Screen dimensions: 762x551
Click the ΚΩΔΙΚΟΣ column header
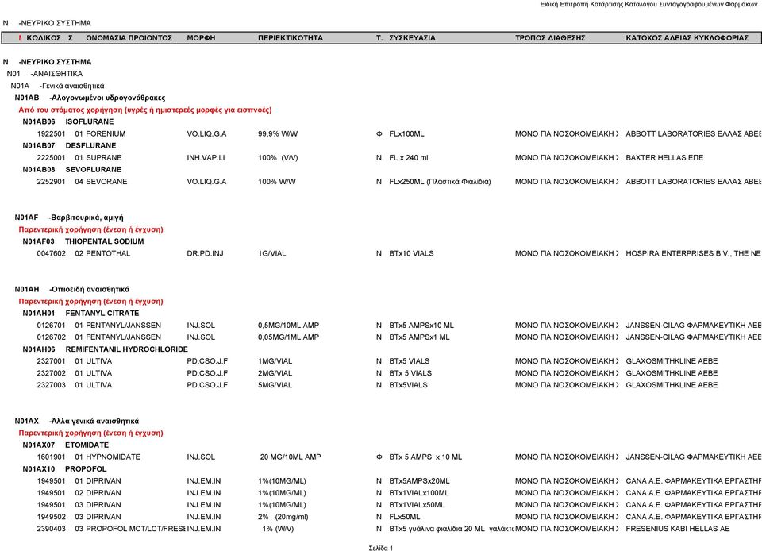pos(44,38)
